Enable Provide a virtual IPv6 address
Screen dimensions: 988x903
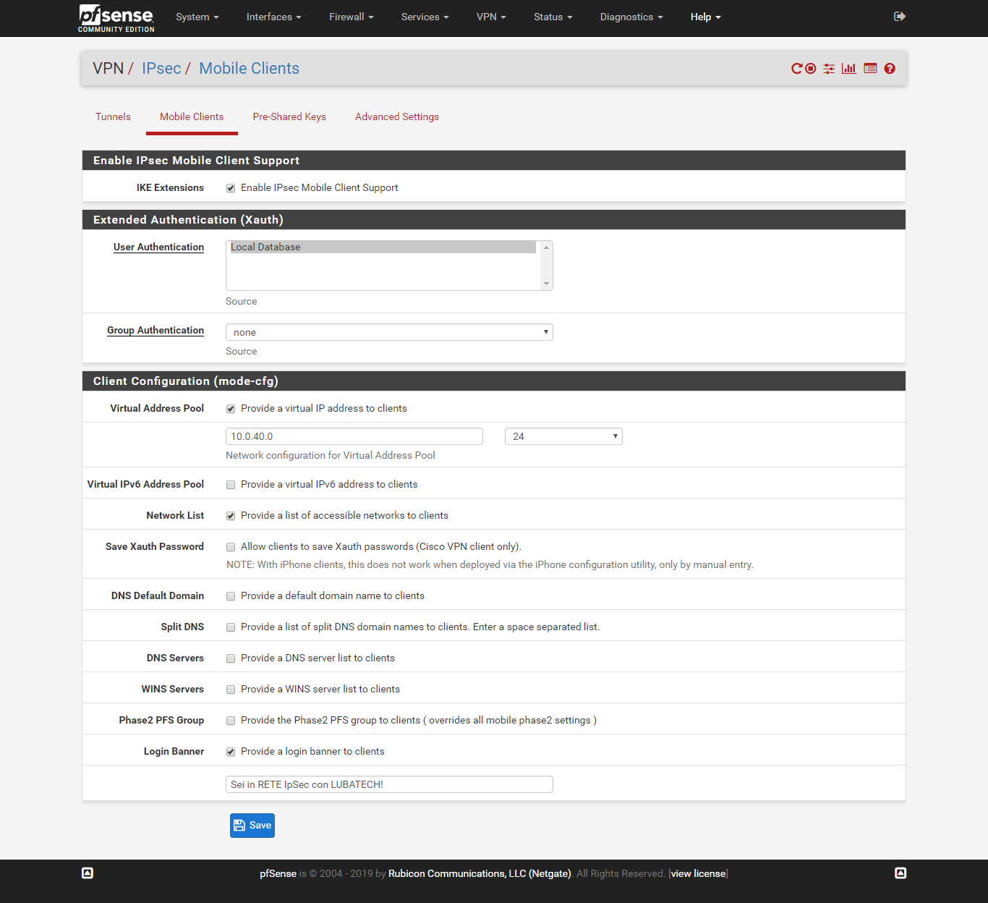coord(231,485)
